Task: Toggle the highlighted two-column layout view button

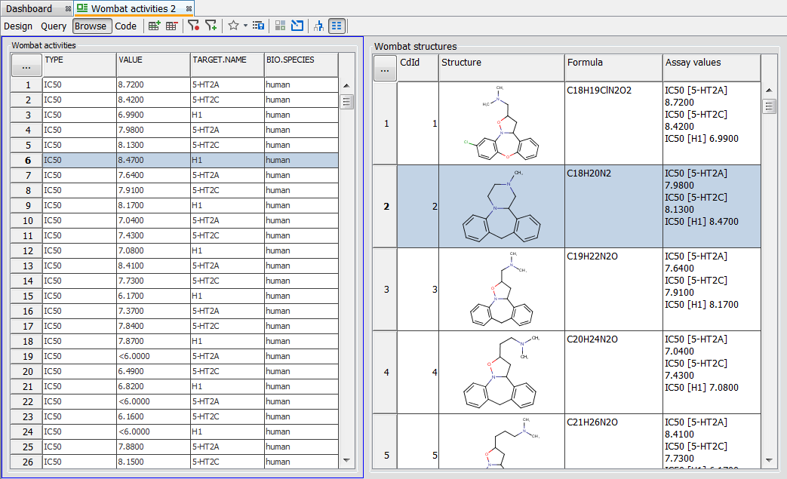Action: pos(337,26)
